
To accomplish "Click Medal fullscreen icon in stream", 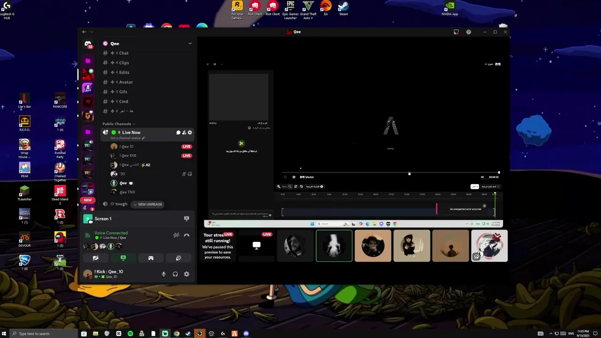I will [x=285, y=177].
